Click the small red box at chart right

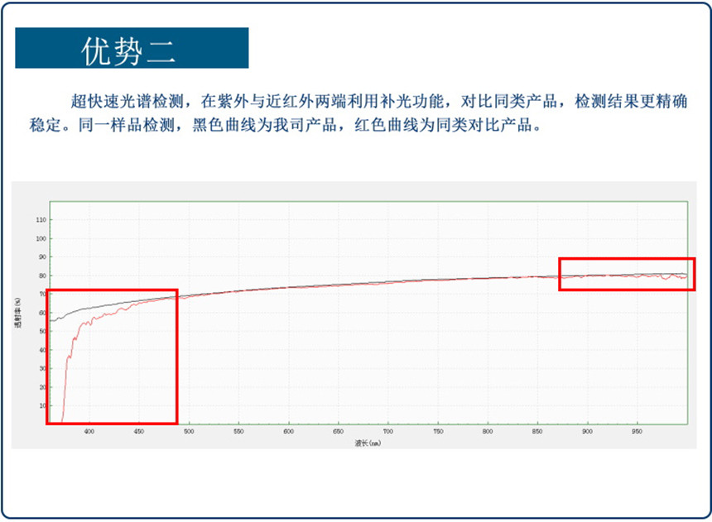tap(626, 274)
